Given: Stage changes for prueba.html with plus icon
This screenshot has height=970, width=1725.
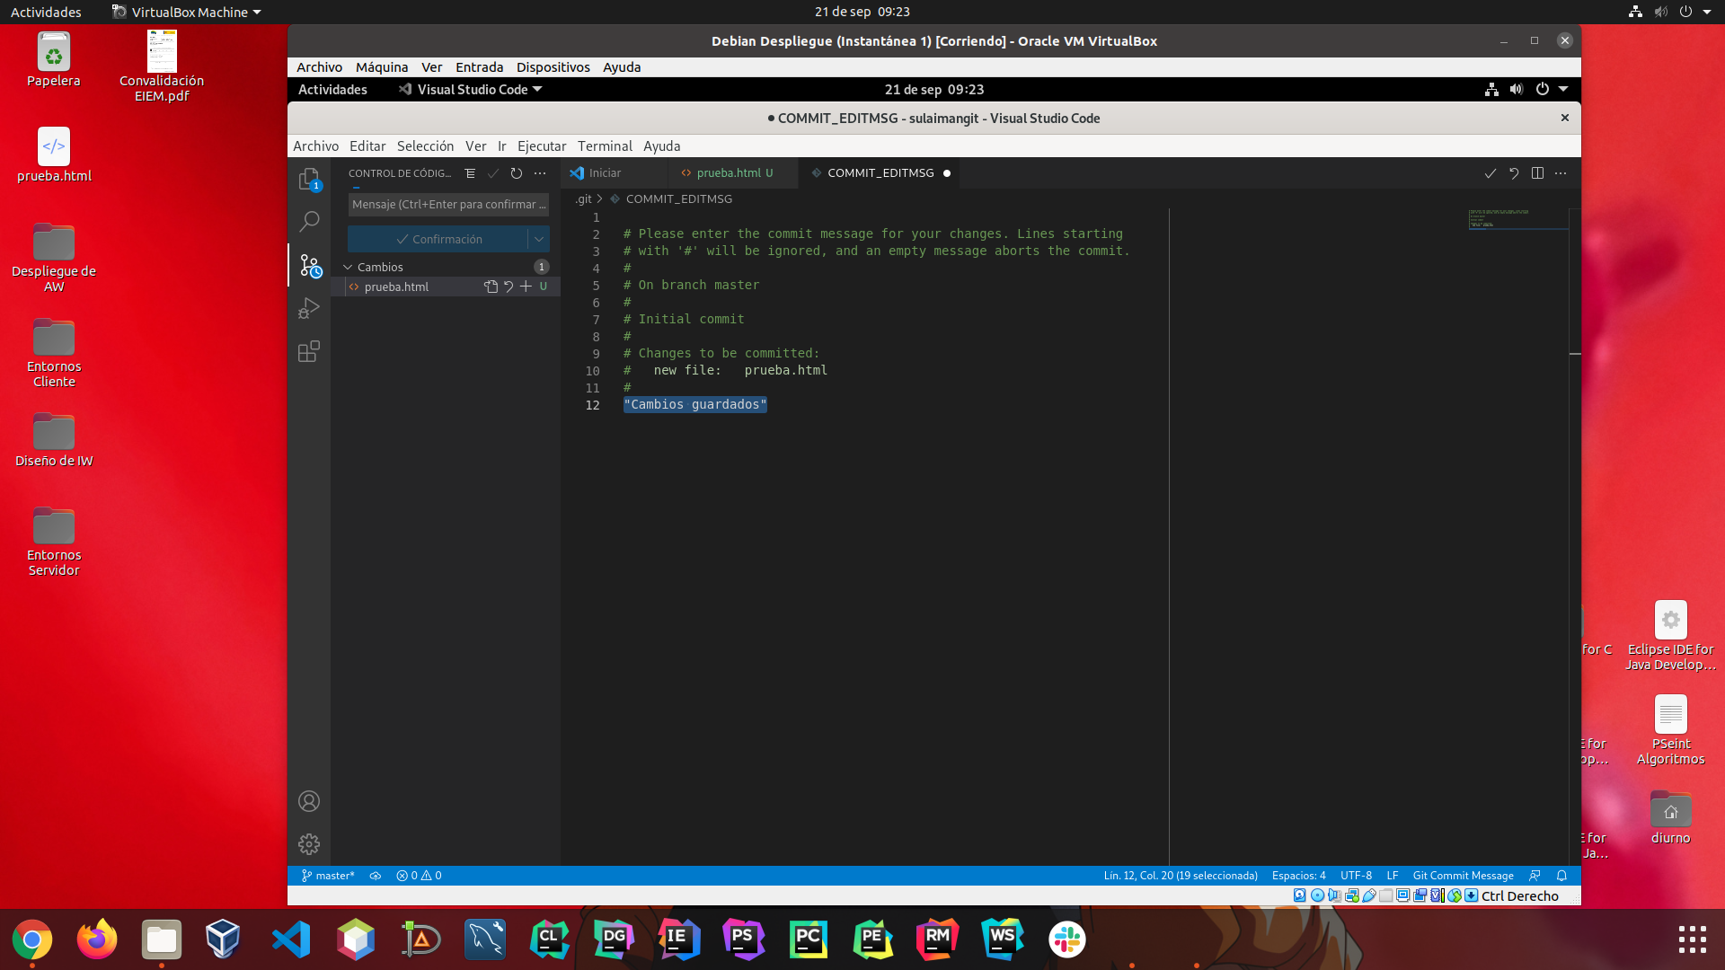Looking at the screenshot, I should click(526, 287).
